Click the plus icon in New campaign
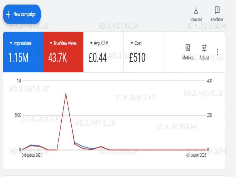 pos(8,14)
